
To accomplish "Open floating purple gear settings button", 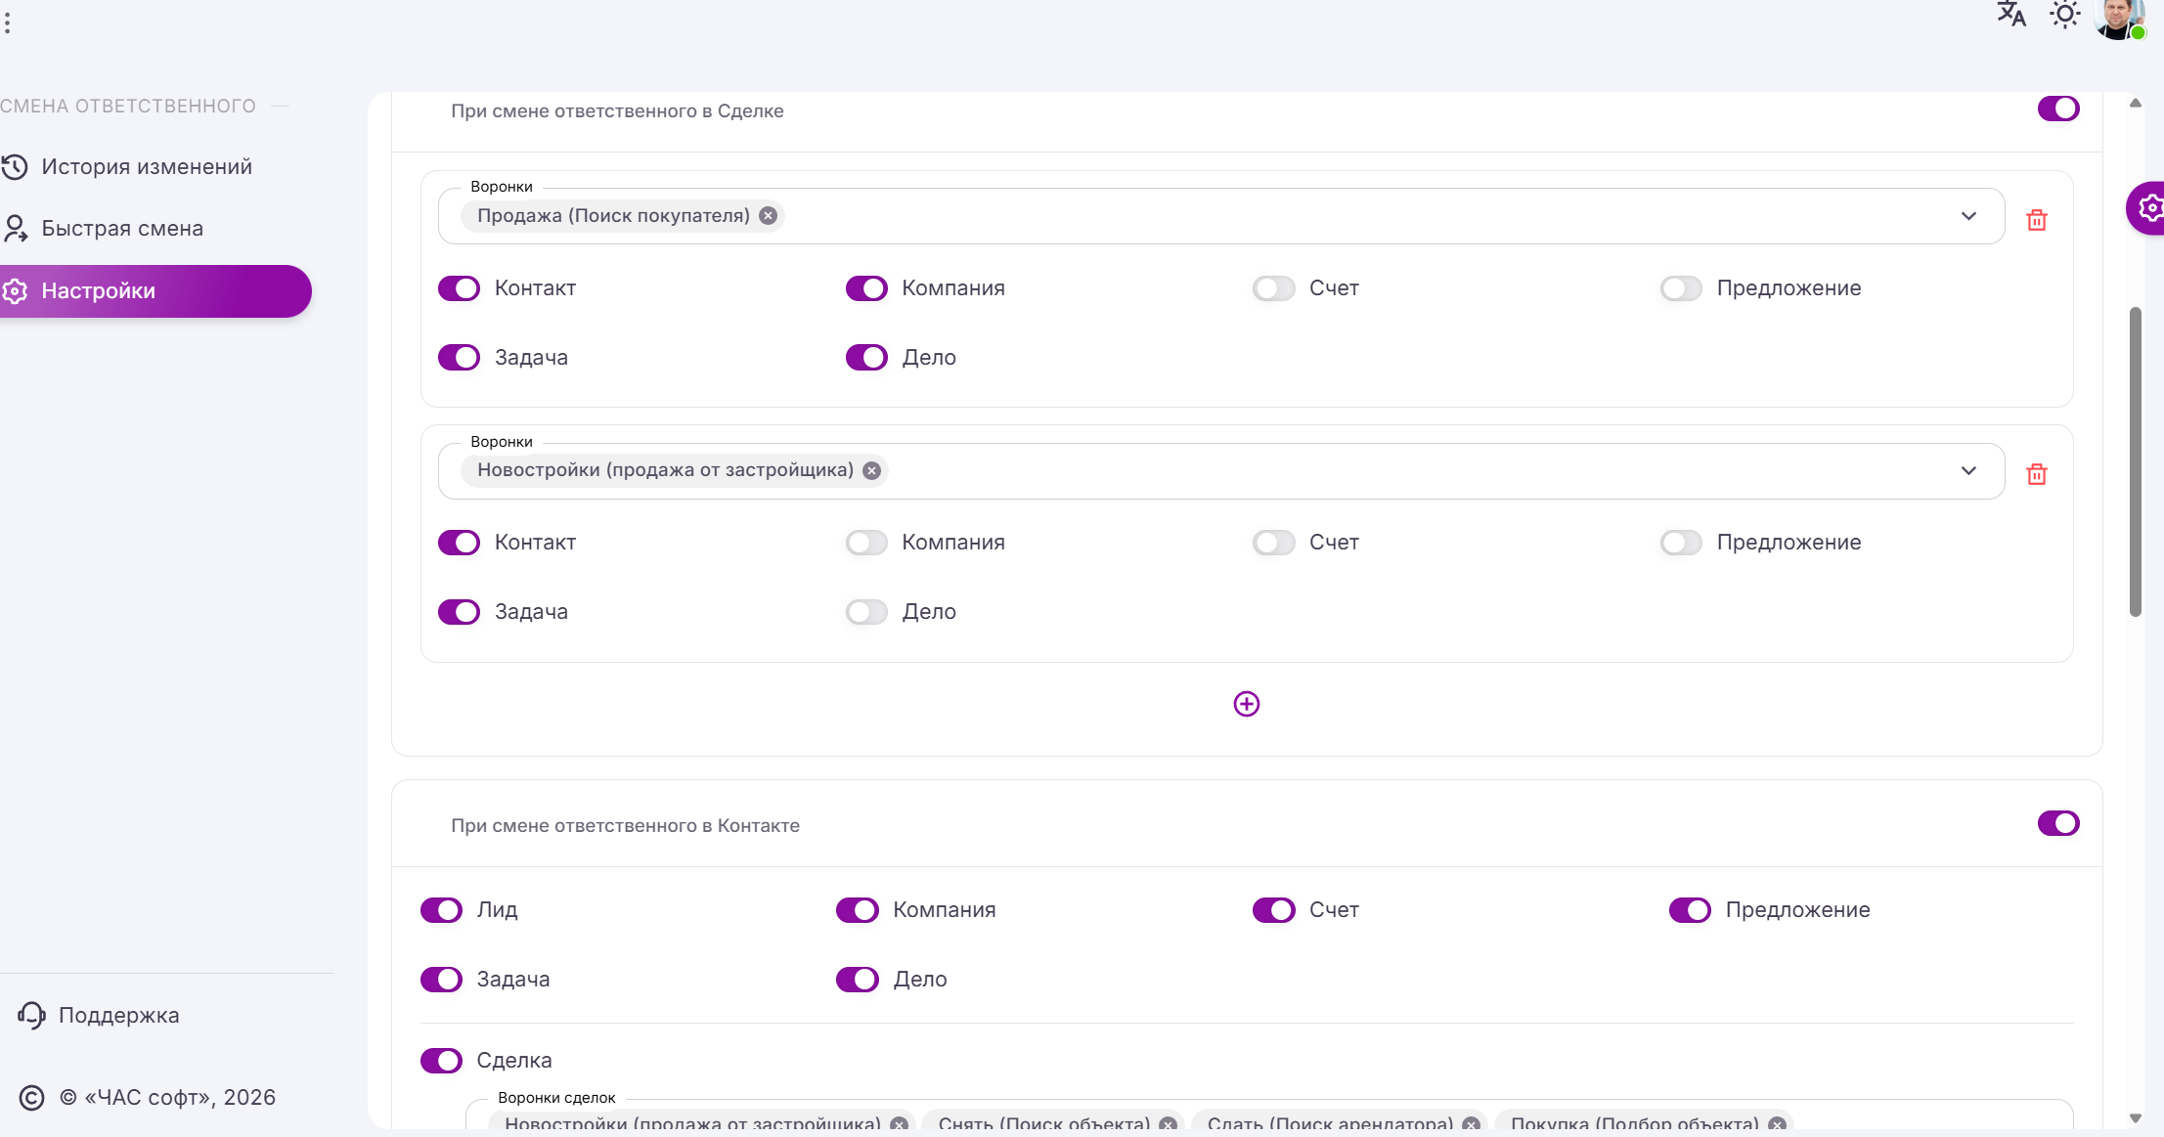I will [x=2148, y=208].
